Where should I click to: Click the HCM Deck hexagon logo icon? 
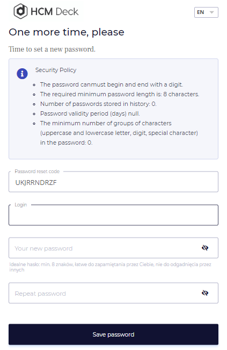coord(20,11)
